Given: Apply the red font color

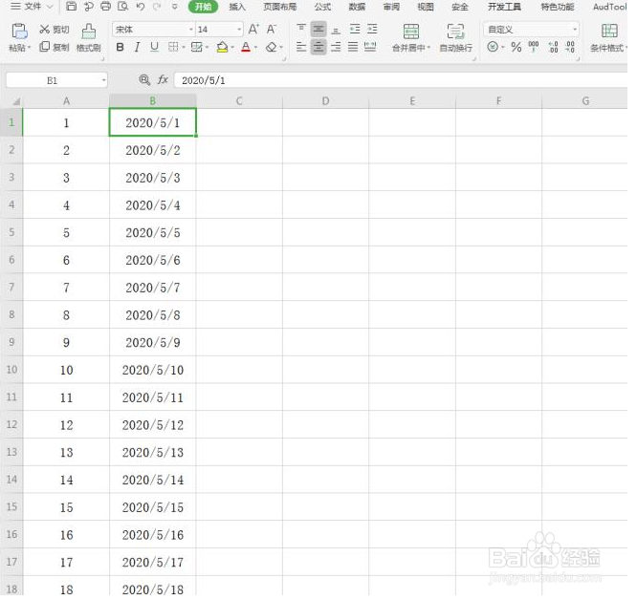Looking at the screenshot, I should pyautogui.click(x=246, y=48).
